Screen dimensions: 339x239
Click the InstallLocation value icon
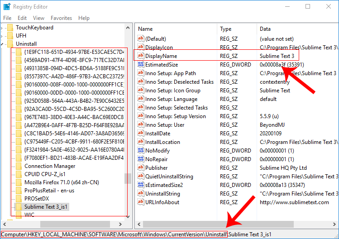(x=140, y=142)
